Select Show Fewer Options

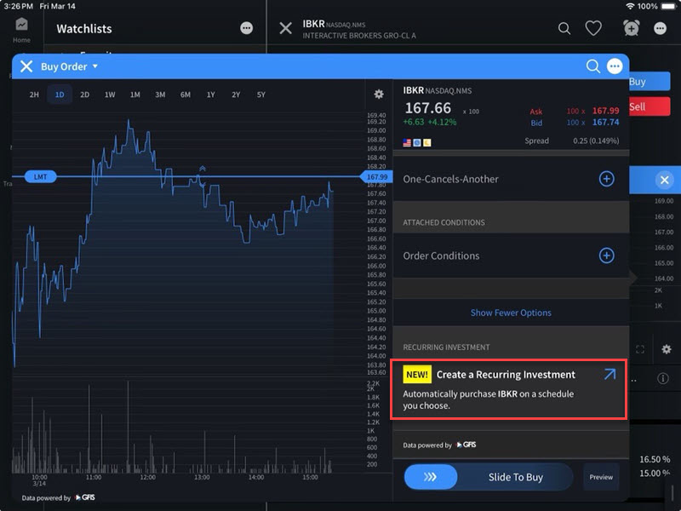510,313
